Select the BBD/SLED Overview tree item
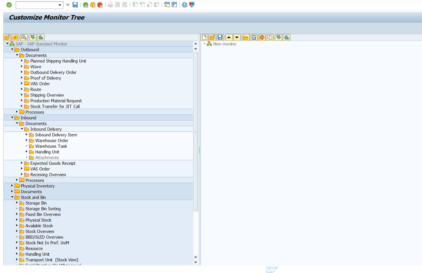Screen dimensions: 422x273 44,237
